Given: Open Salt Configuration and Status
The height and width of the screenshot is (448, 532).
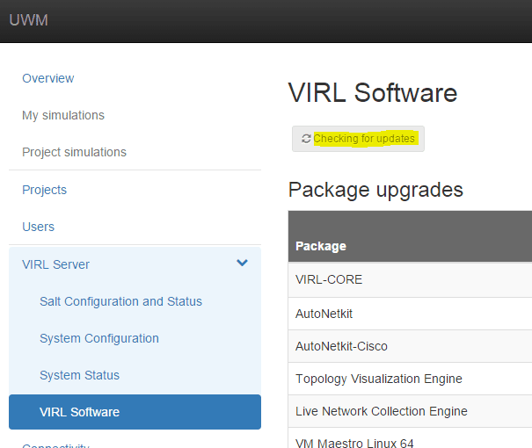Looking at the screenshot, I should coord(120,301).
